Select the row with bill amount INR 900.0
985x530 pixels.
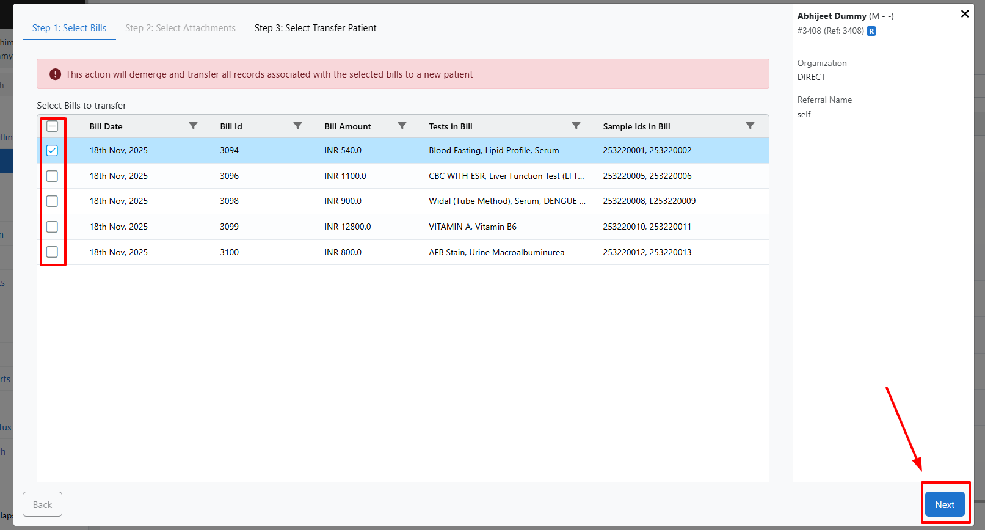pos(343,201)
